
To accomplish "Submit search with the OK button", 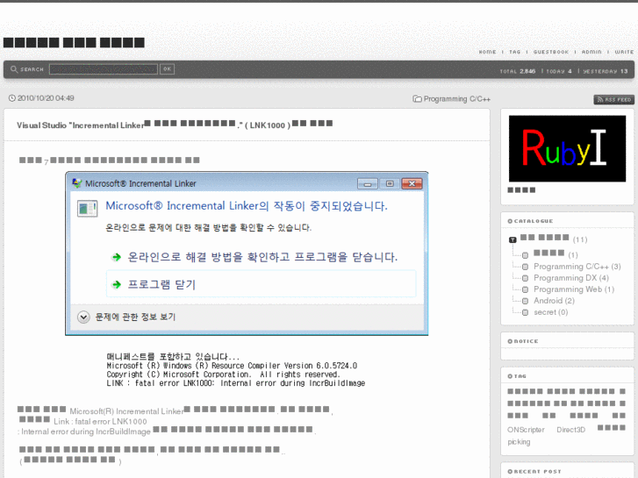I will click(x=168, y=69).
